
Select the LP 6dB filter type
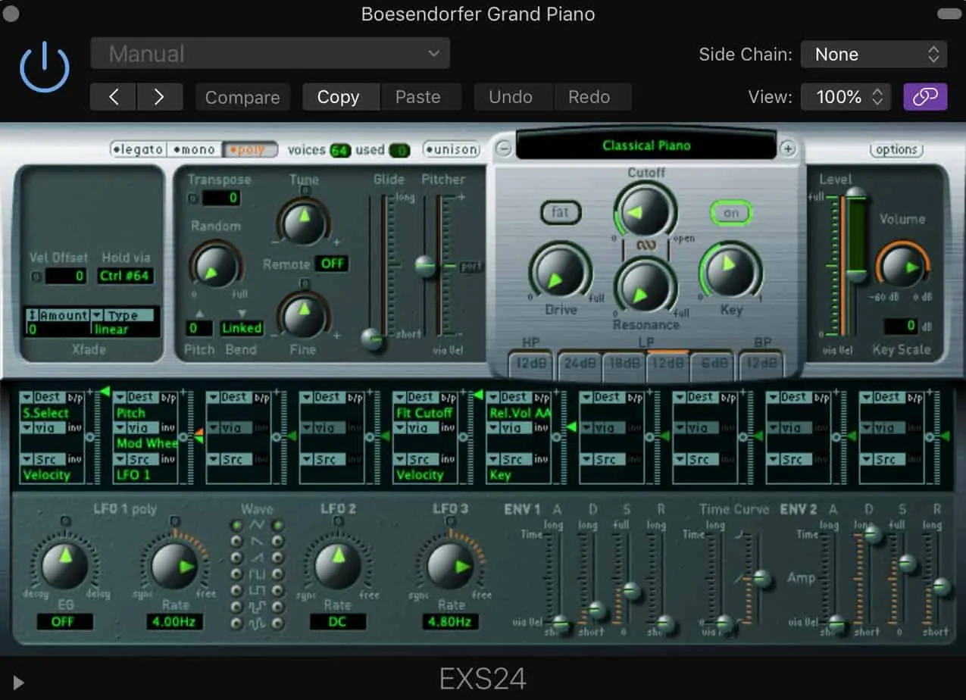pos(712,363)
